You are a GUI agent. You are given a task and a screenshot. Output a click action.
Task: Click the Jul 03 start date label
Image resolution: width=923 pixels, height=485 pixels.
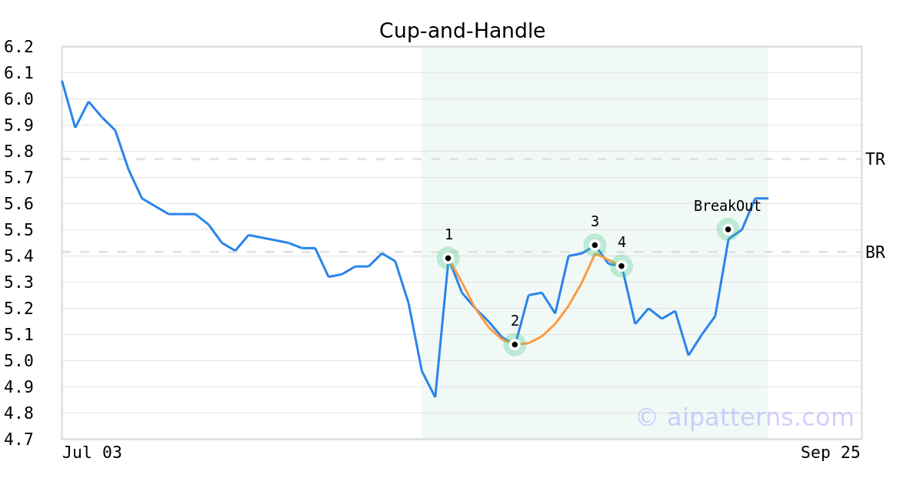(92, 453)
